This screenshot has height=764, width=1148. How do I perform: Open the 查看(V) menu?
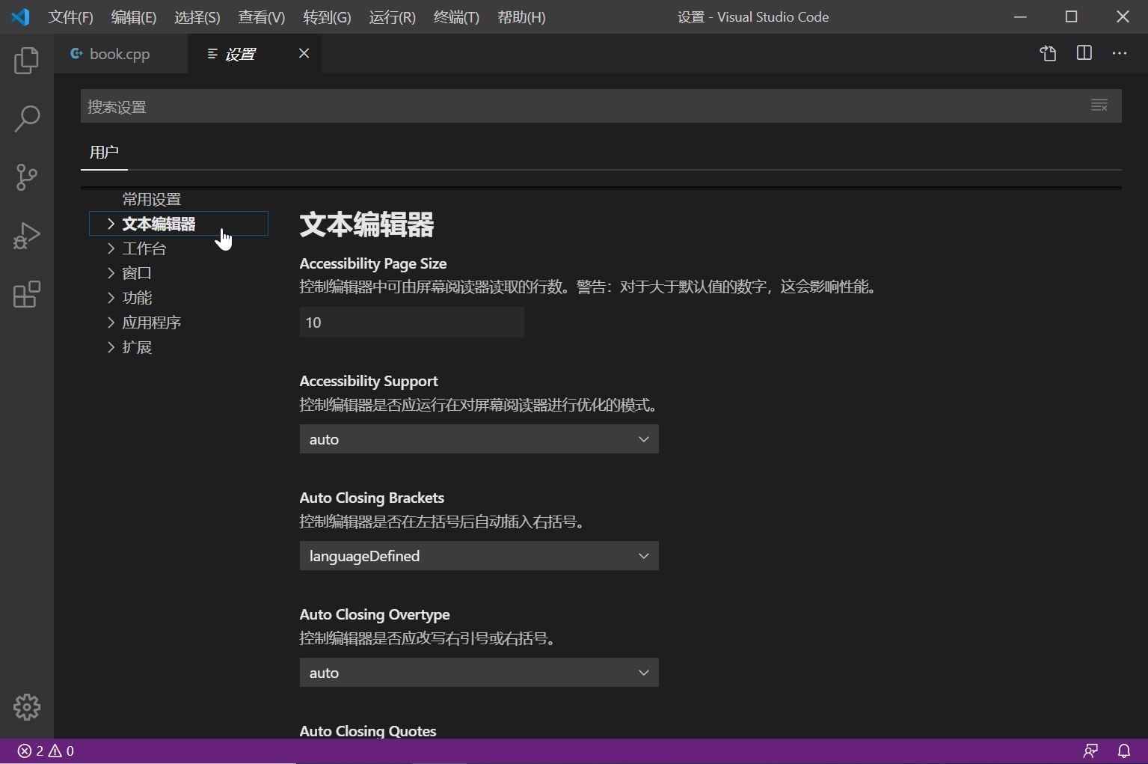262,17
